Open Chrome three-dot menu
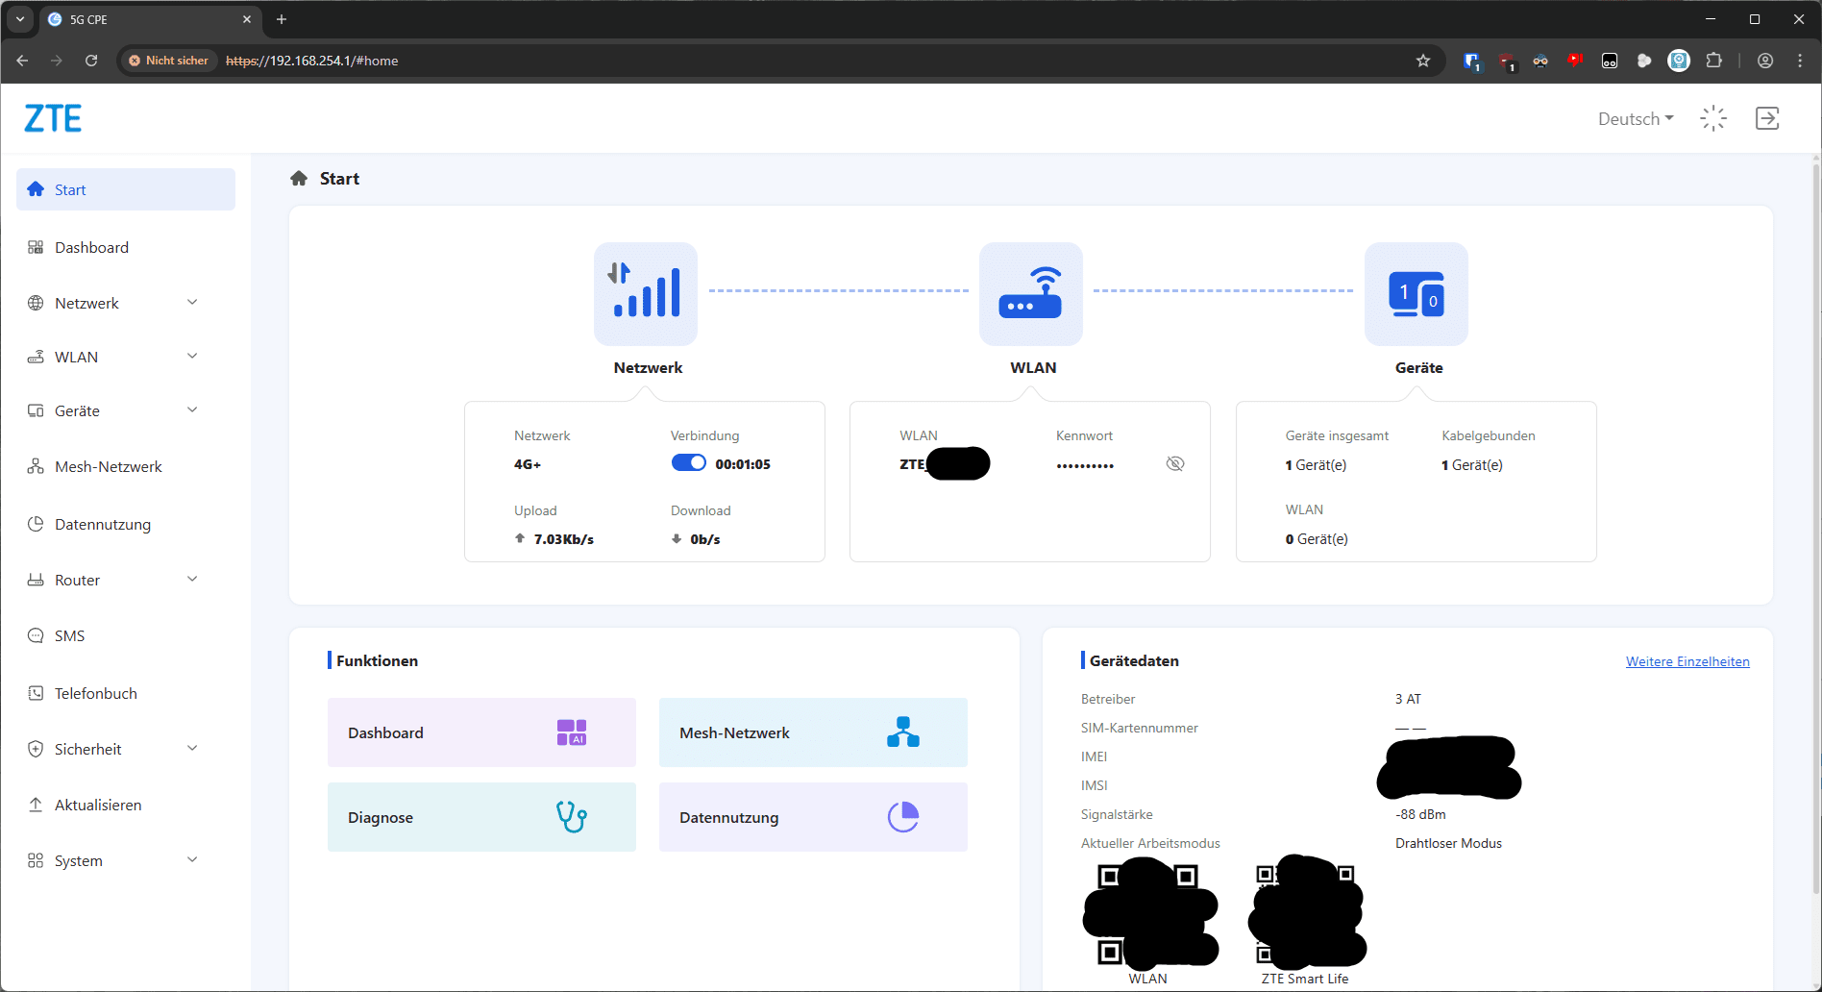1822x992 pixels. coord(1800,61)
